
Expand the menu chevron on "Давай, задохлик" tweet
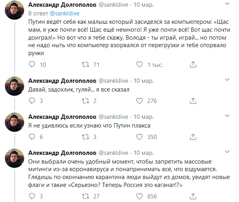coord(227,80)
